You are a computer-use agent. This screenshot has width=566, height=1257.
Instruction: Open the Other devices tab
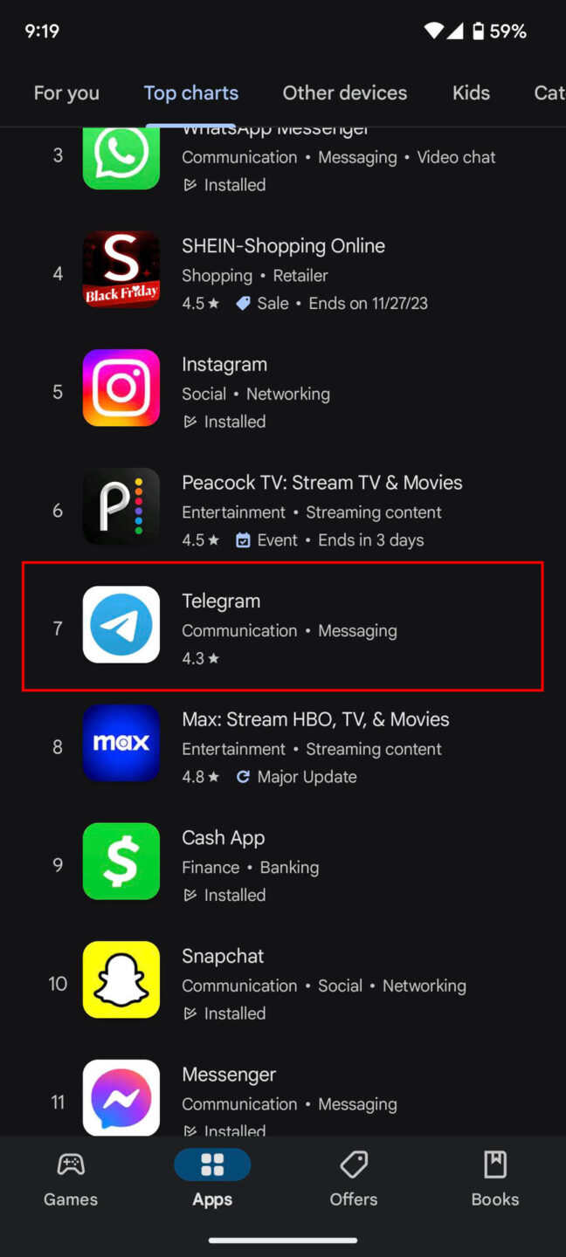345,93
